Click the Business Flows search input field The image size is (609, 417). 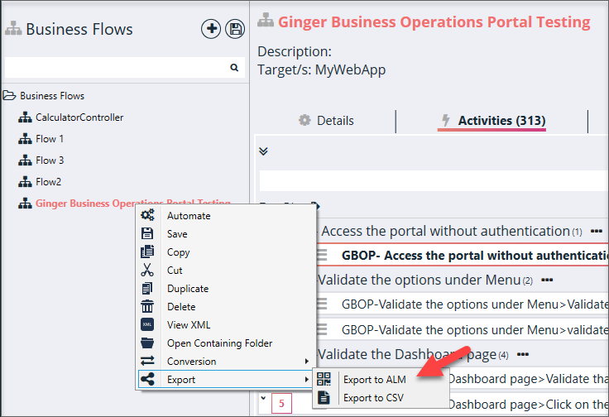click(116, 68)
